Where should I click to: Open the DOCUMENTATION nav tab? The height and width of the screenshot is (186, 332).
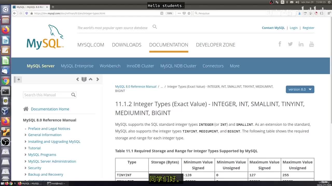pos(169,45)
